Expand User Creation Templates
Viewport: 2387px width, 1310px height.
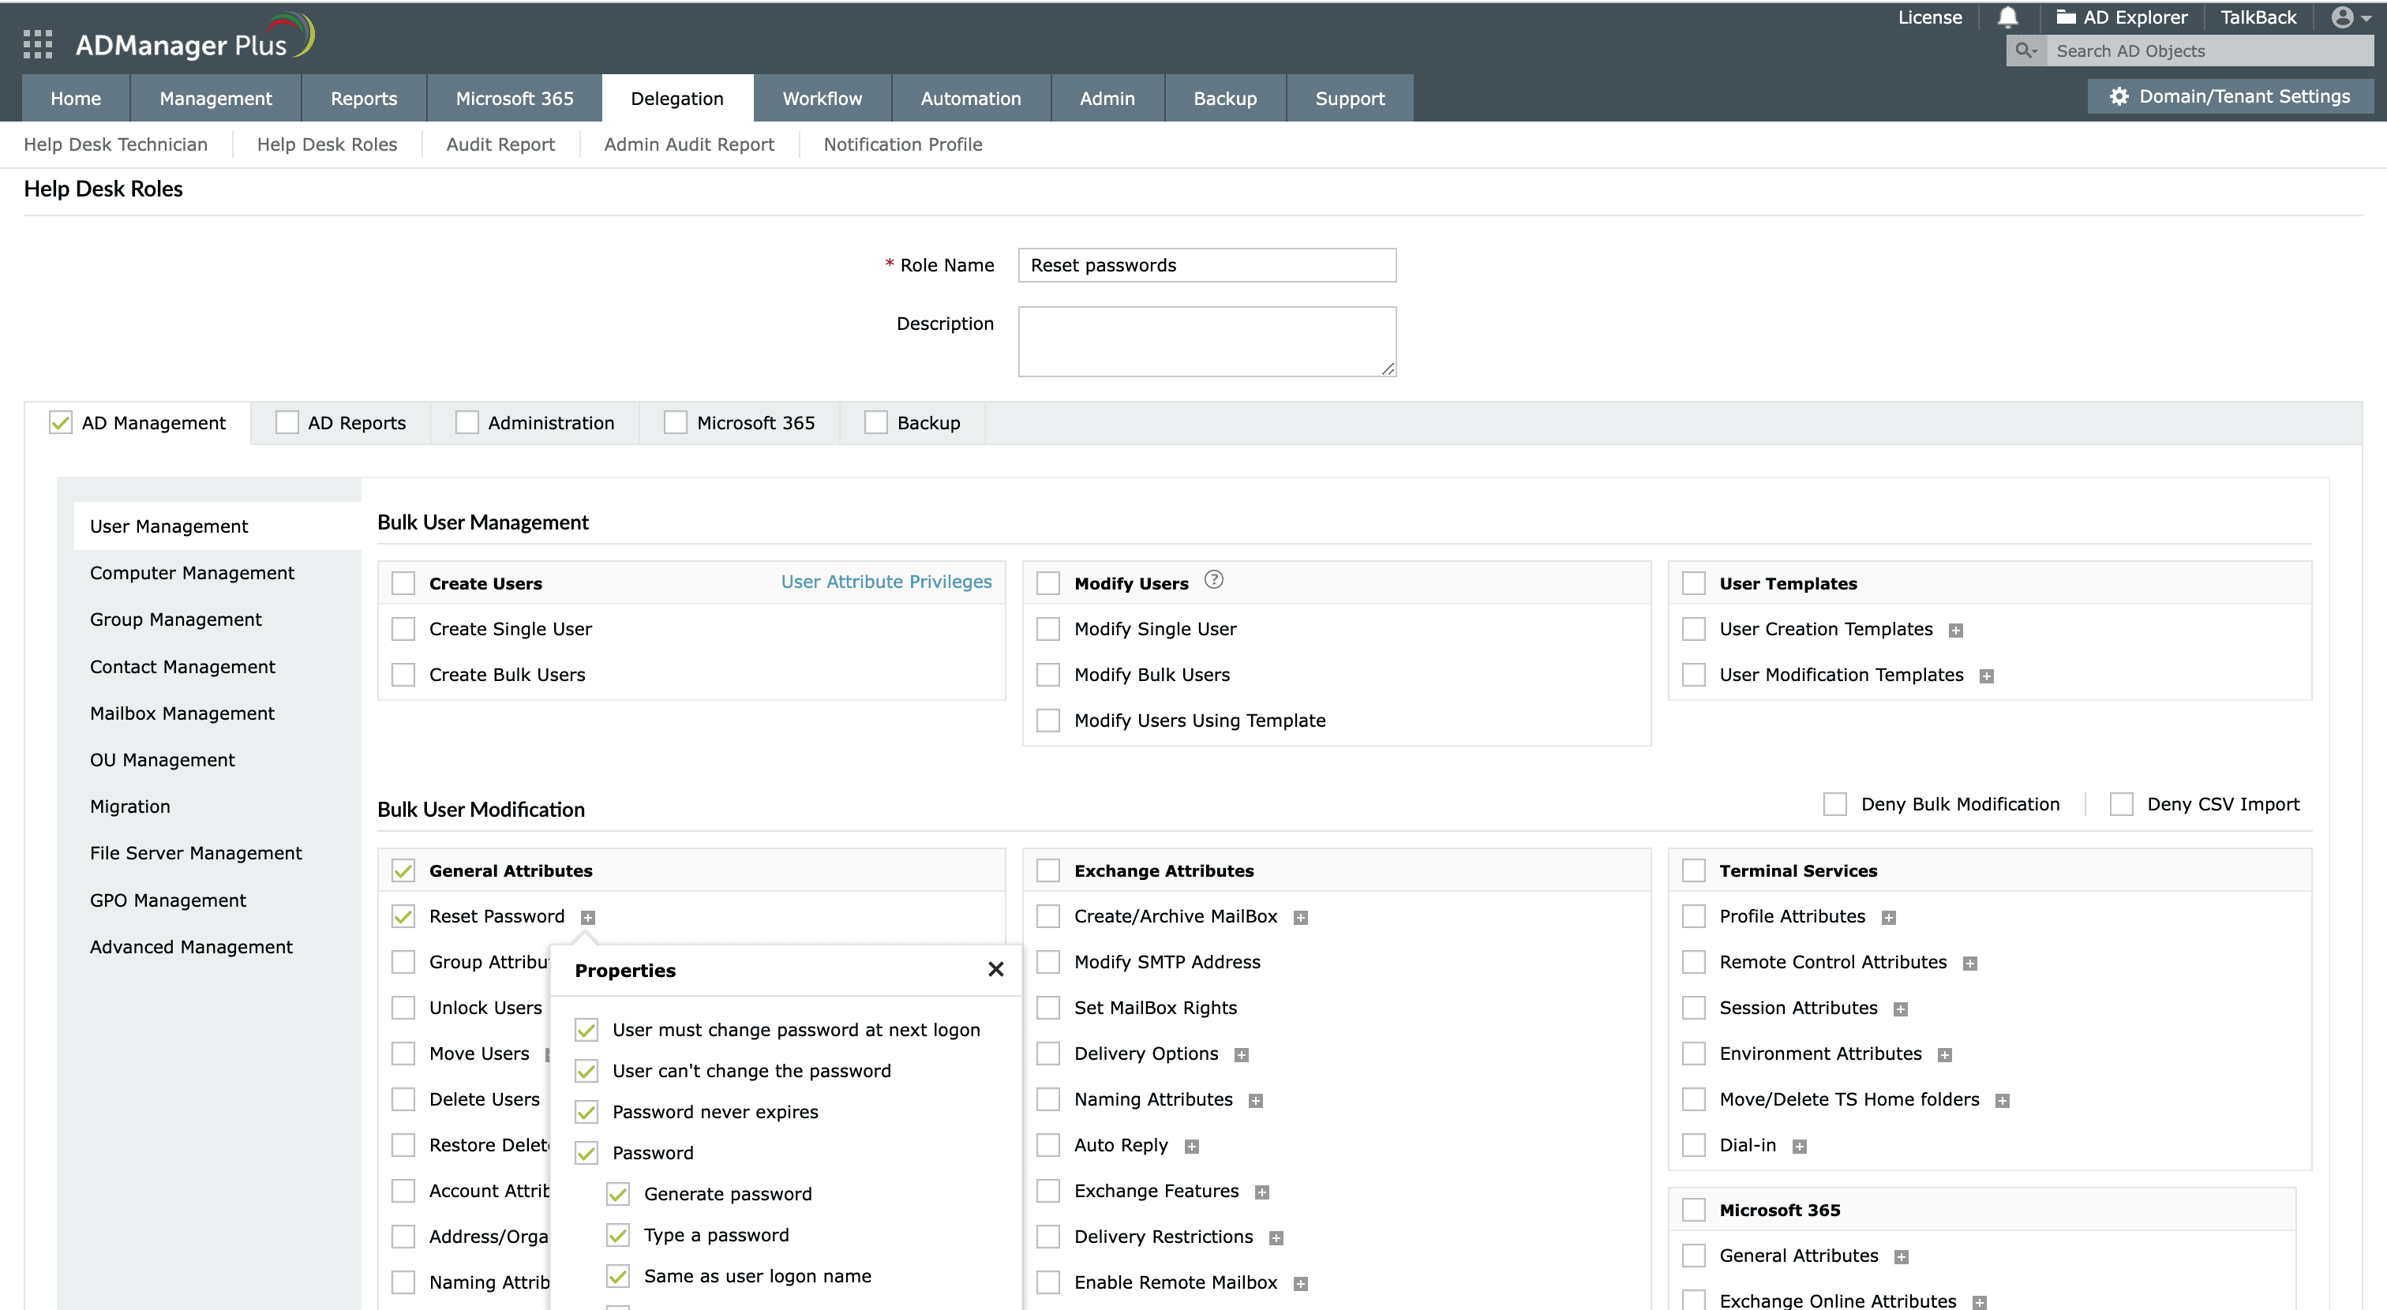click(x=1956, y=629)
